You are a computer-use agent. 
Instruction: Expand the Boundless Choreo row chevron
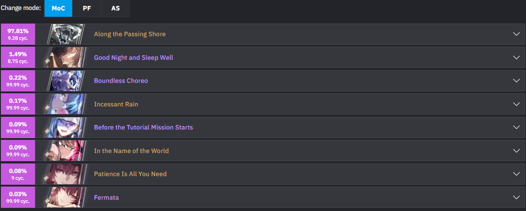coord(516,81)
